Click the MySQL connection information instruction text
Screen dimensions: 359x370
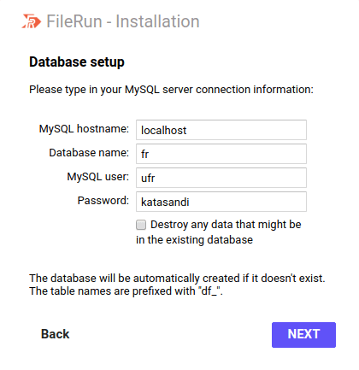click(171, 90)
